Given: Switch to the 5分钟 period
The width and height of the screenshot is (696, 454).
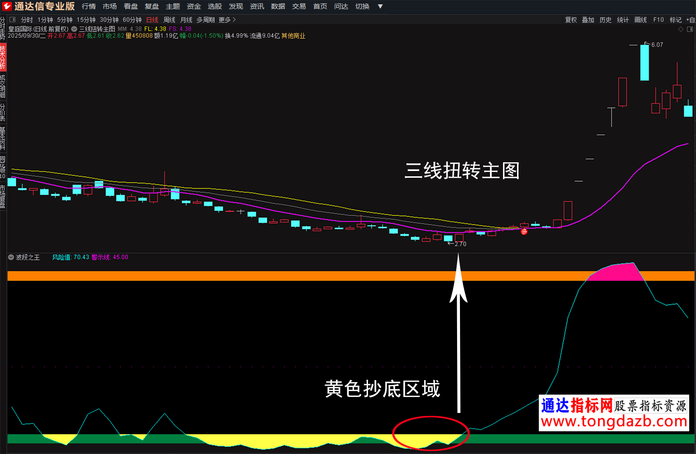Looking at the screenshot, I should coord(65,20).
